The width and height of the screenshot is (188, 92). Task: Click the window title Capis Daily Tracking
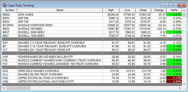21,6
